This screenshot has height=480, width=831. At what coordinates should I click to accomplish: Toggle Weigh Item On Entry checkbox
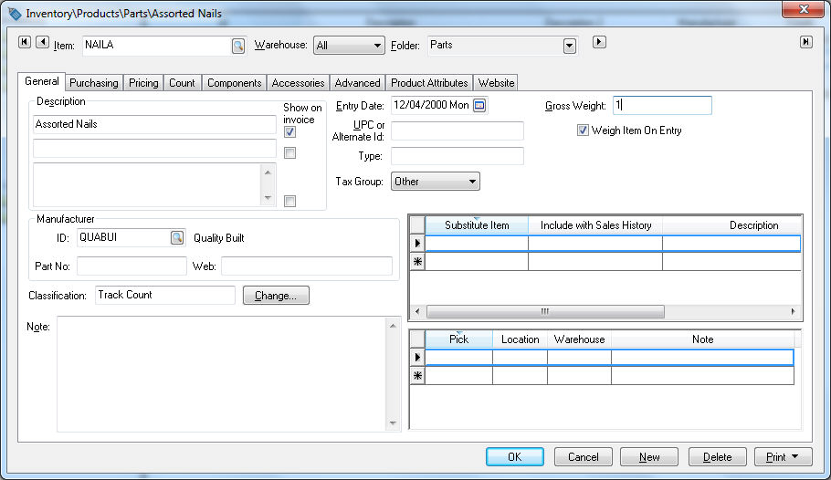pos(583,130)
